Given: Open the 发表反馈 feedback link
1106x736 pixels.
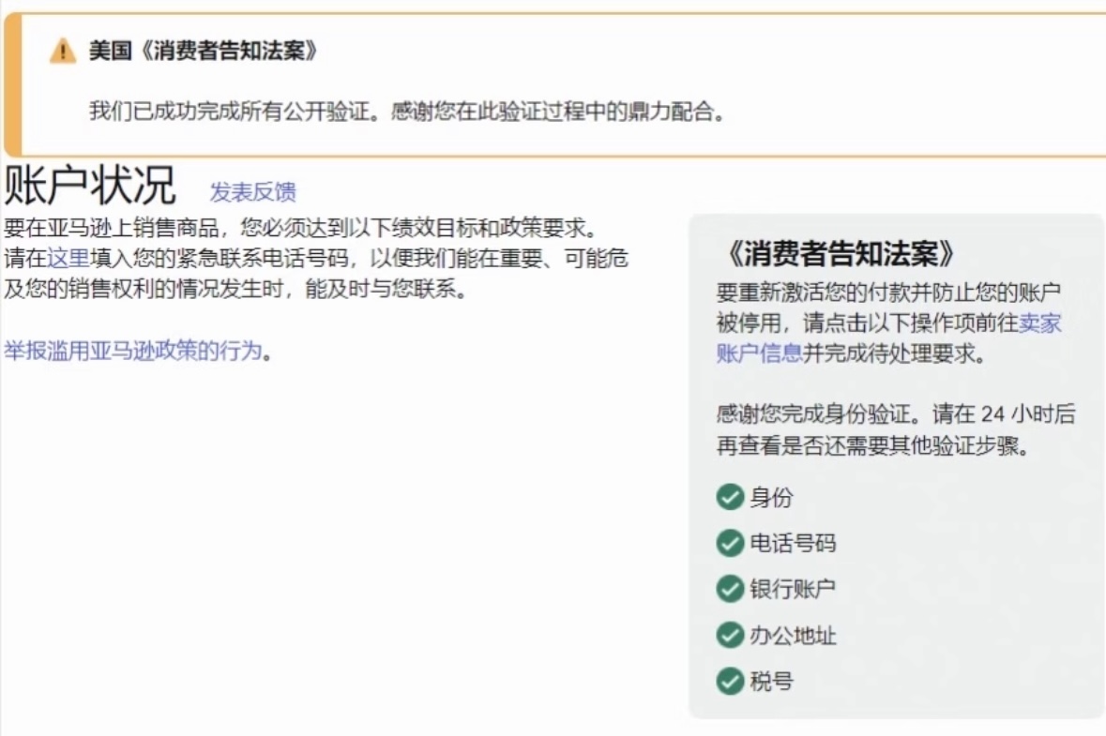Looking at the screenshot, I should coord(252,192).
